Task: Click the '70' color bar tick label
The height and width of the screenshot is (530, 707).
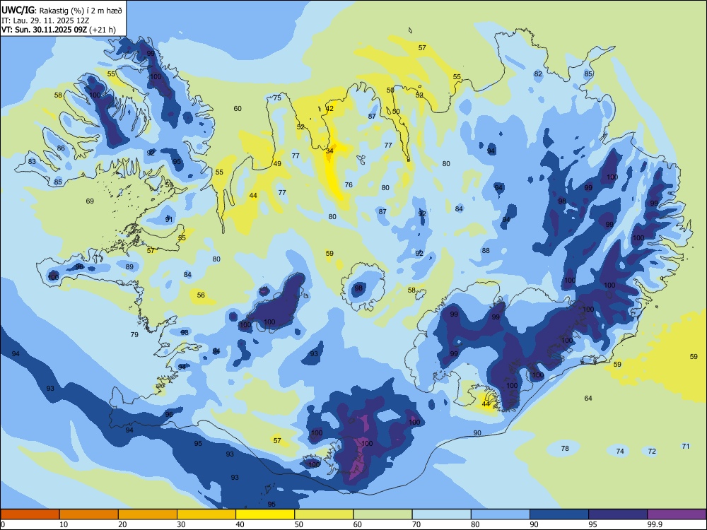Action: (x=416, y=524)
